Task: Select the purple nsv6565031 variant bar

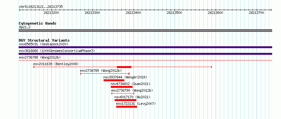Action: click(145, 47)
